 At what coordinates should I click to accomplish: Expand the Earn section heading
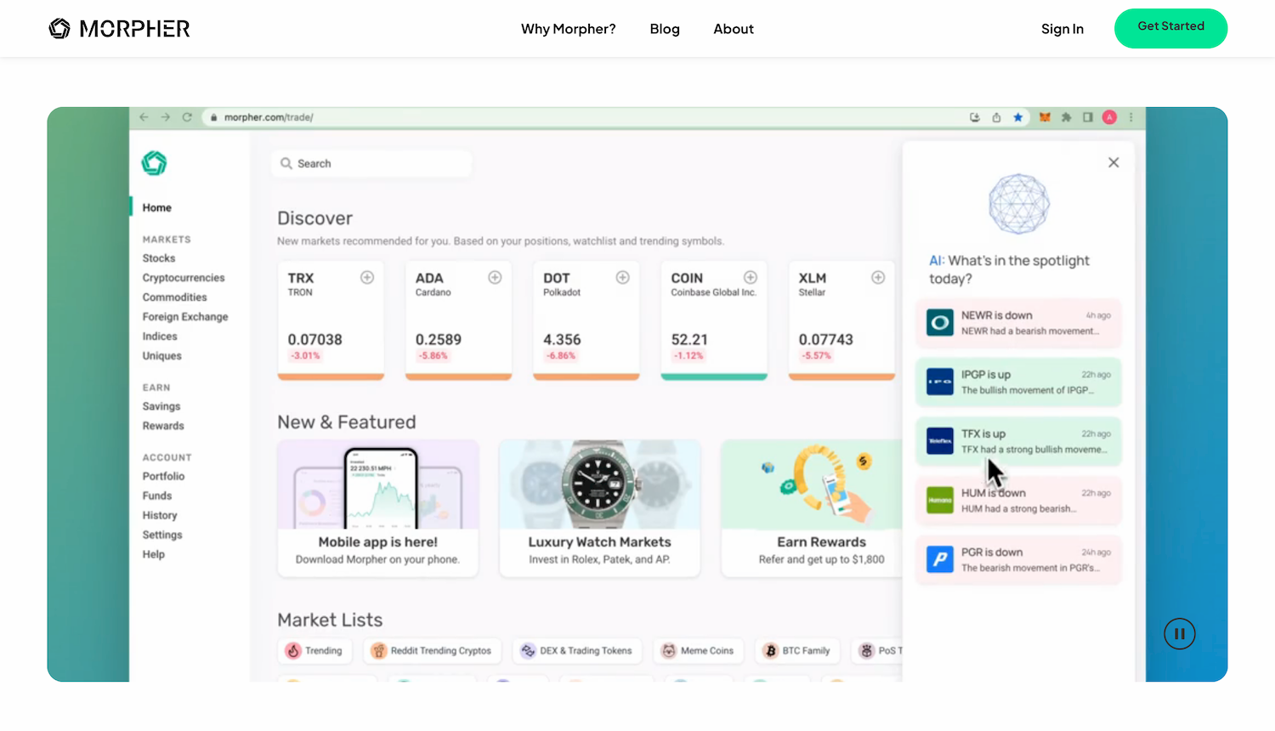coord(156,387)
